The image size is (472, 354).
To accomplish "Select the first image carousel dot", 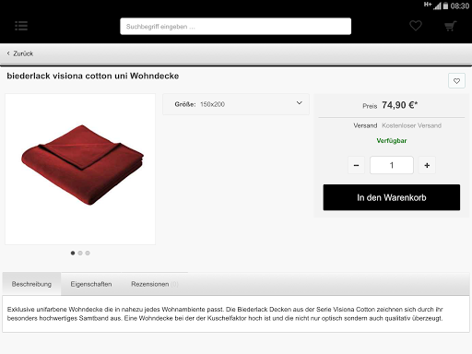I will click(73, 253).
